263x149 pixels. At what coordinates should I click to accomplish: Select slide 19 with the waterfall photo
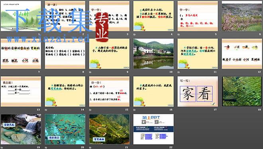tap(21, 129)
